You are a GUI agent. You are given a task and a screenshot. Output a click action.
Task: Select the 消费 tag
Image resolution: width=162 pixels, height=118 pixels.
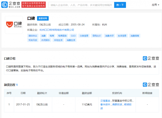coord(43,36)
